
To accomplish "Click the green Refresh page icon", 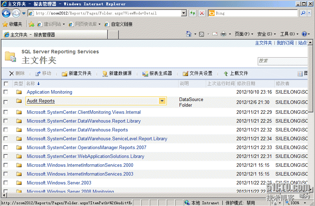I will (x=193, y=13).
